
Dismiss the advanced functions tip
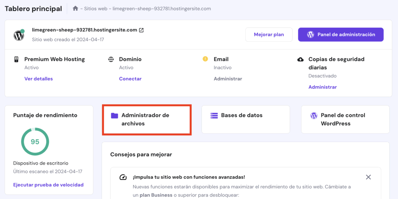point(368,177)
